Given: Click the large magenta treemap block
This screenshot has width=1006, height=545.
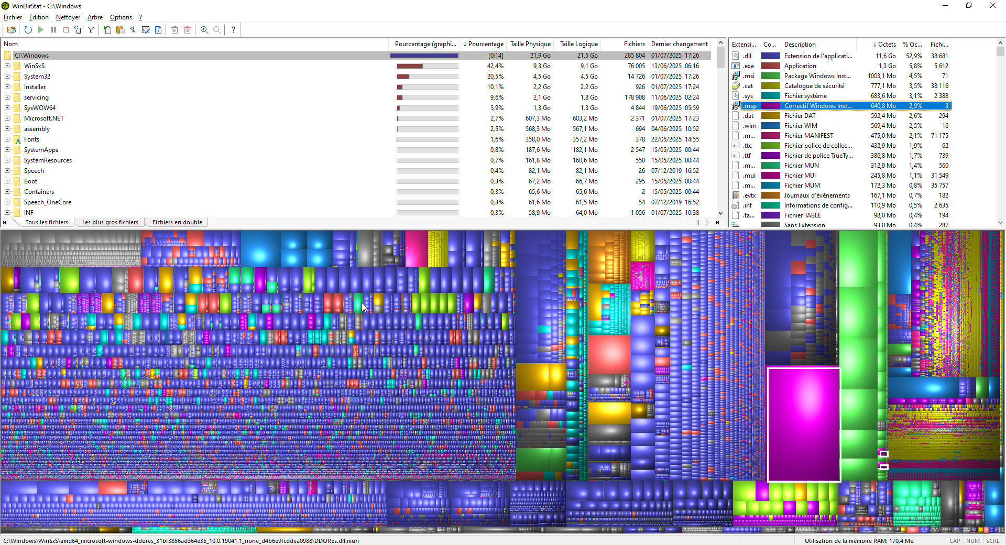Looking at the screenshot, I should tap(804, 424).
